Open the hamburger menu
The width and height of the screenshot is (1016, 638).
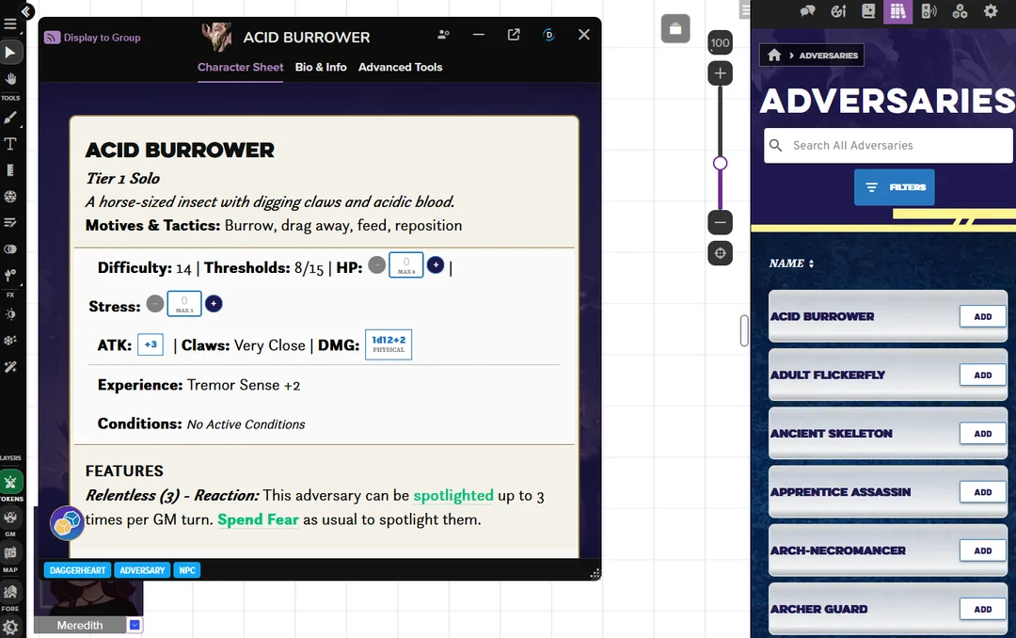11,24
